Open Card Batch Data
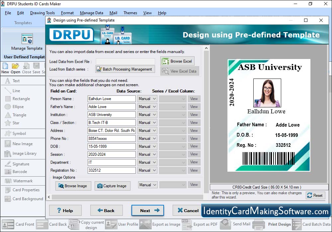The height and width of the screenshot is (232, 332). tap(311, 224)
